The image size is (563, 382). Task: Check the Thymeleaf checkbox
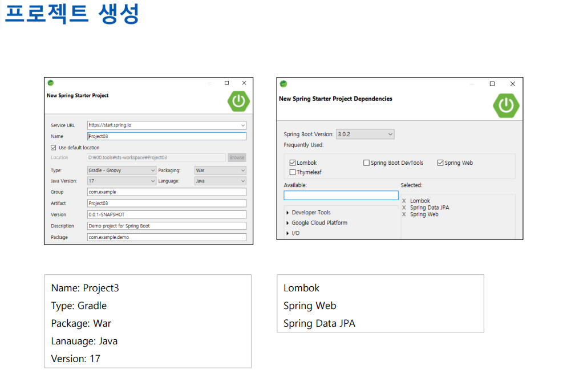292,172
